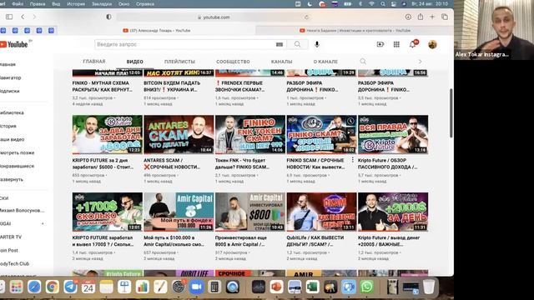
Task: Open Coin Post subscription
Action: 9,250
